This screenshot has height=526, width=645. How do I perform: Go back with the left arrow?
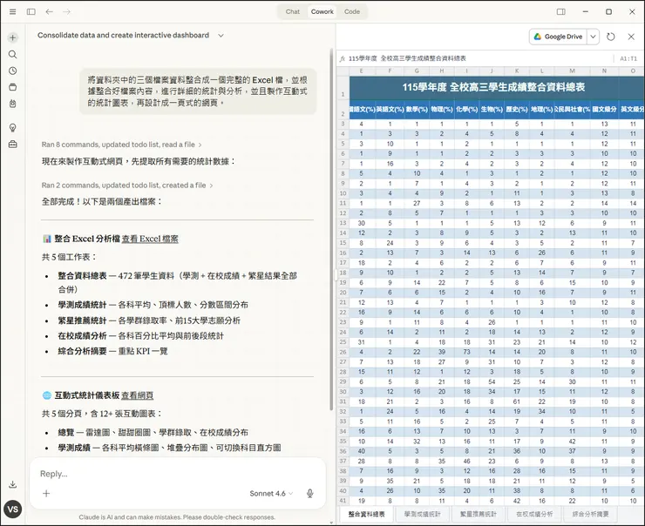click(50, 11)
